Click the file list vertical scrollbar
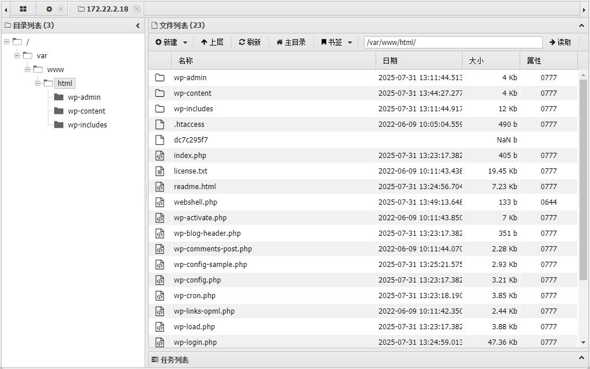 tap(583, 179)
